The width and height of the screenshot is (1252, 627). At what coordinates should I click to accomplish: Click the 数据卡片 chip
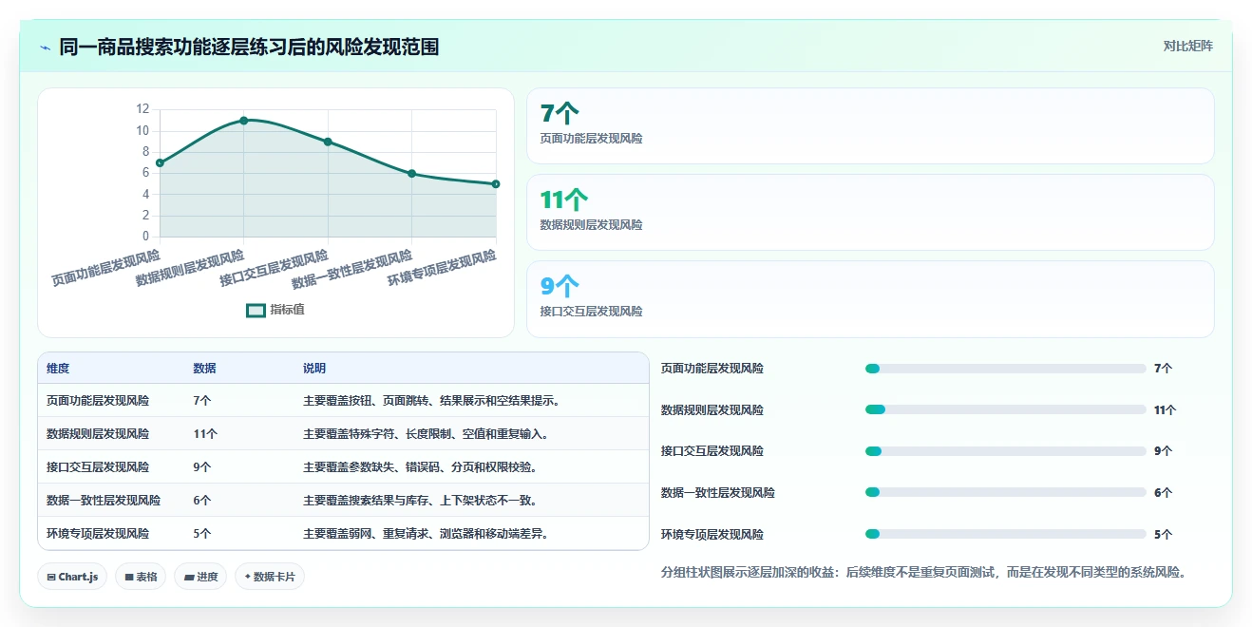pyautogui.click(x=270, y=577)
